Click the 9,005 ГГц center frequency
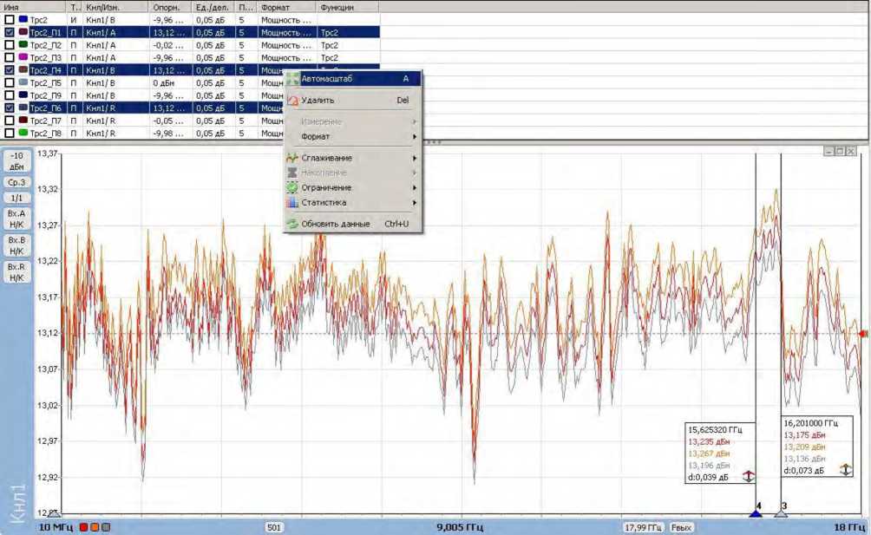Image resolution: width=871 pixels, height=535 pixels. [460, 526]
